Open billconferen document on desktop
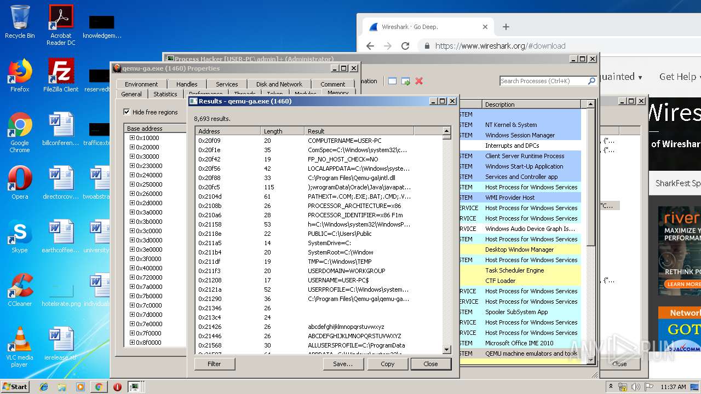The height and width of the screenshot is (394, 701). pos(61,129)
